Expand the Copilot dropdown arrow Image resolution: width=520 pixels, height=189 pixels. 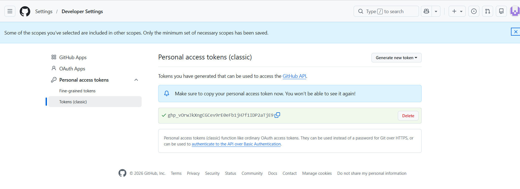(x=436, y=11)
